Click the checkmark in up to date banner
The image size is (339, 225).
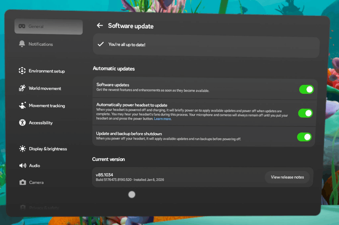pyautogui.click(x=101, y=44)
